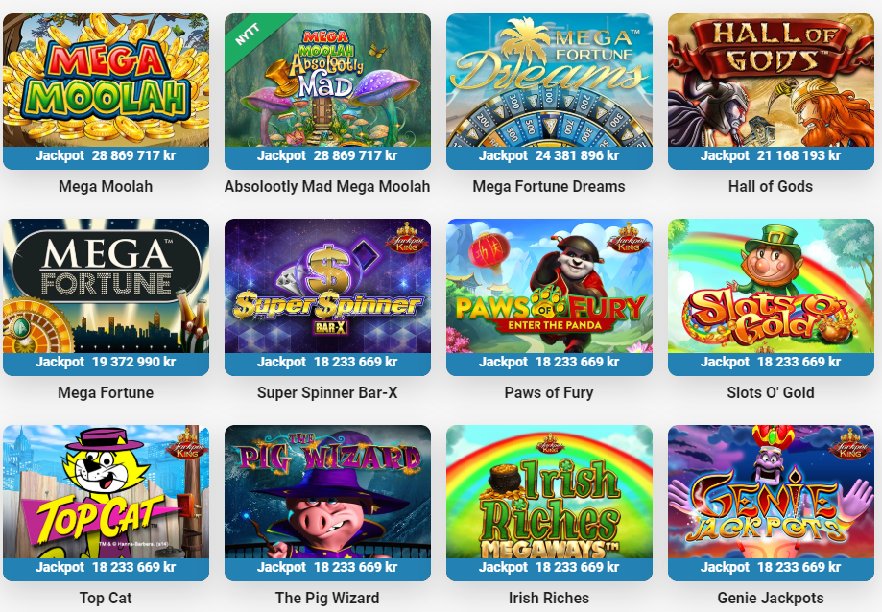
Task: Click Jackpot King badge on Genie Jackpots
Action: pos(850,443)
